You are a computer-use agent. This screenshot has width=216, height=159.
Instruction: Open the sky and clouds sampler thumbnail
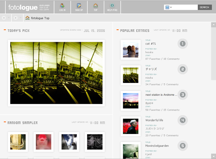click(x=69, y=142)
